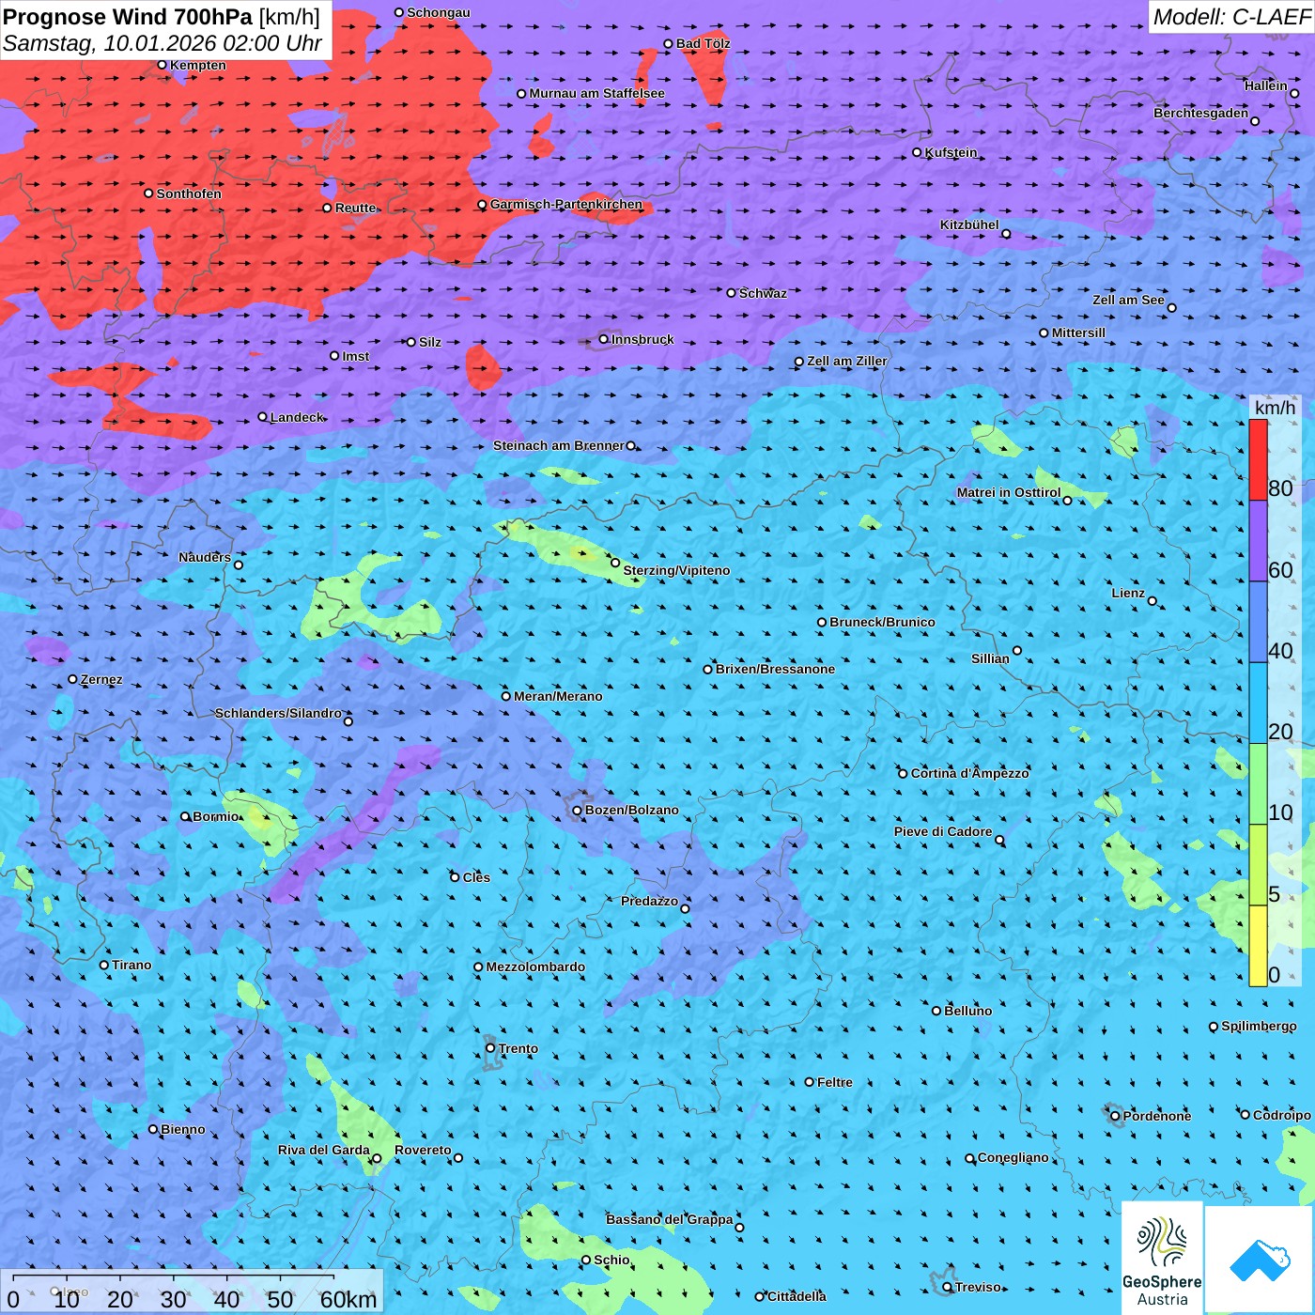Click the Hallein marker dot
The height and width of the screenshot is (1315, 1315).
pos(1294,93)
